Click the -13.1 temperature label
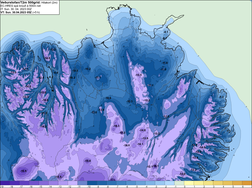Viewport: 252px width, 188px height. (x=149, y=167)
